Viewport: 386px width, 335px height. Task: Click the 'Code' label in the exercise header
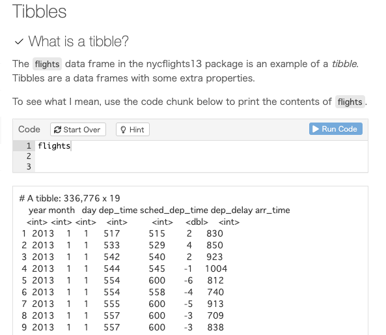(29, 129)
